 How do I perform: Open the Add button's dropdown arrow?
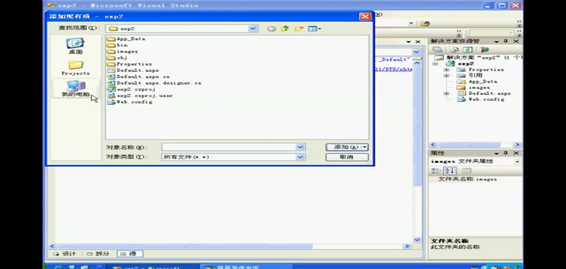[365, 147]
